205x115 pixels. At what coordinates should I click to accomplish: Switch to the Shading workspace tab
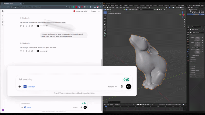tap(155, 5)
